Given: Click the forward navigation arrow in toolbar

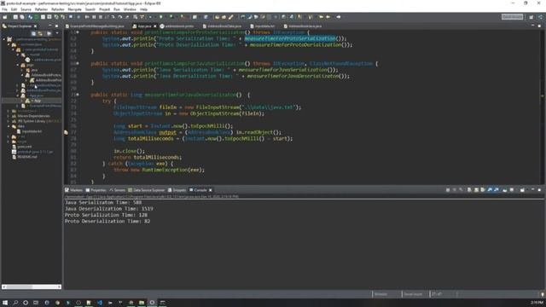Looking at the screenshot, I should (338, 17).
